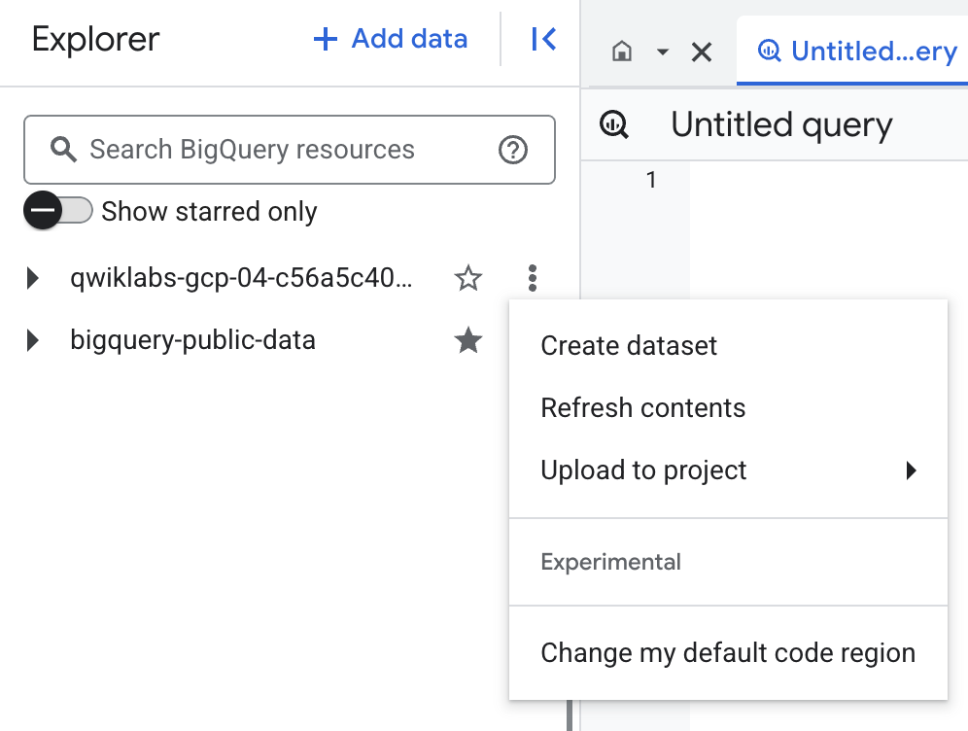Image resolution: width=968 pixels, height=731 pixels.
Task: Open the home tab icon
Action: tap(622, 52)
